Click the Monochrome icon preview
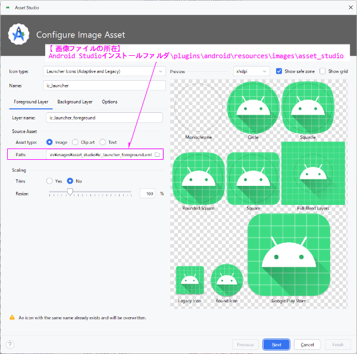Image resolution: width=357 pixels, height=354 pixels. (199, 108)
